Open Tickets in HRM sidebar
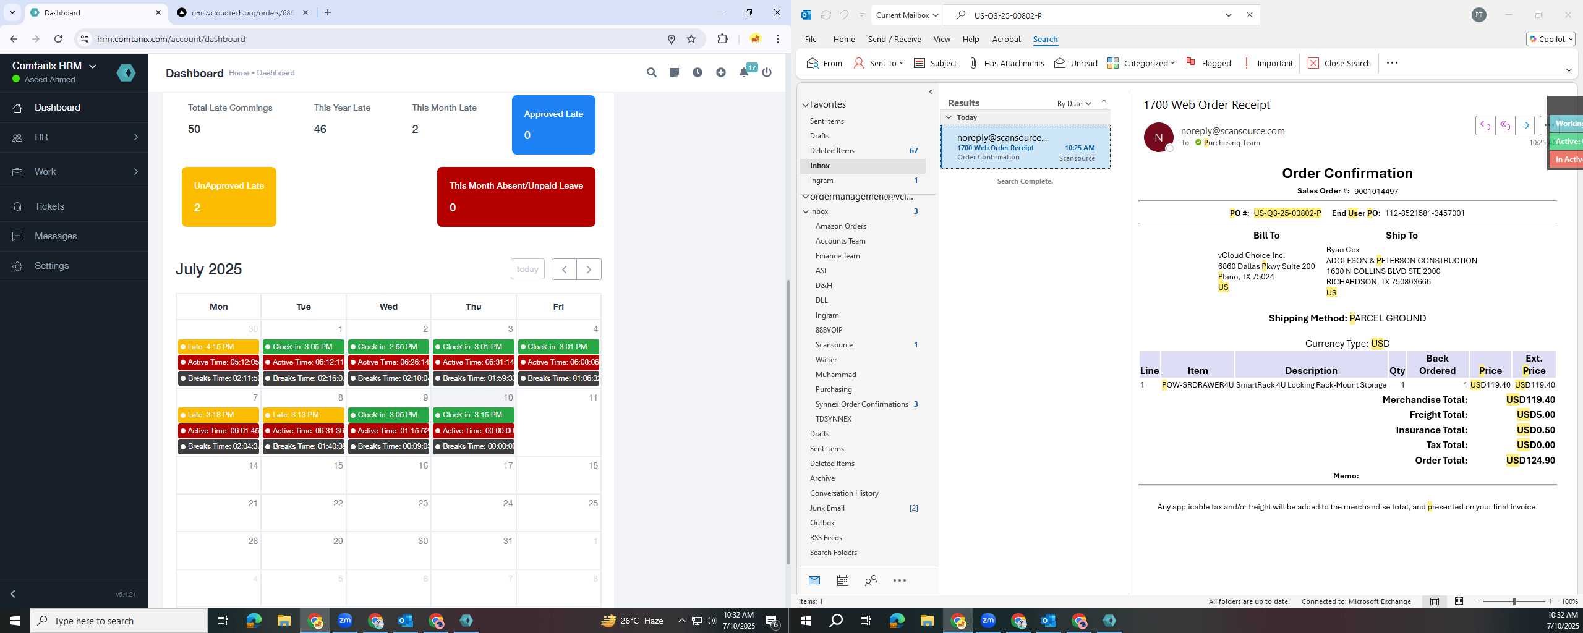1583x633 pixels. (74, 206)
